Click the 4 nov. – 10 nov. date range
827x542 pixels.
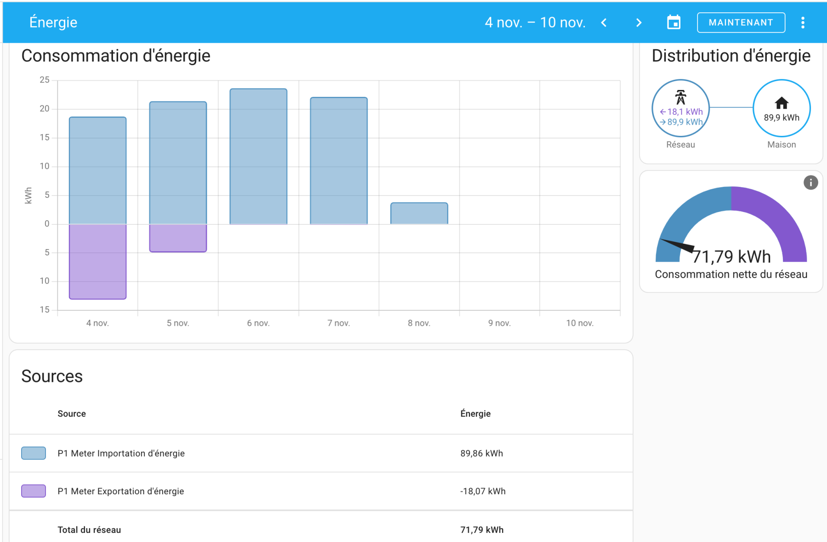(535, 22)
